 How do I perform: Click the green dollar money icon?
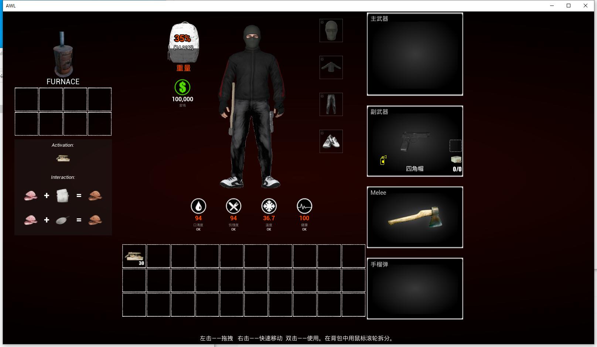point(182,88)
